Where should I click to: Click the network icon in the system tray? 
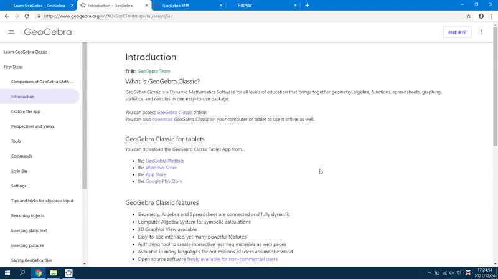tap(444, 273)
